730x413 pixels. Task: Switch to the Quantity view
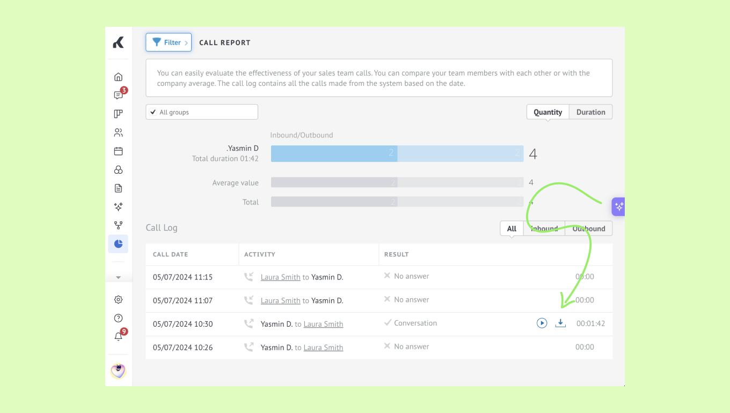tap(547, 112)
